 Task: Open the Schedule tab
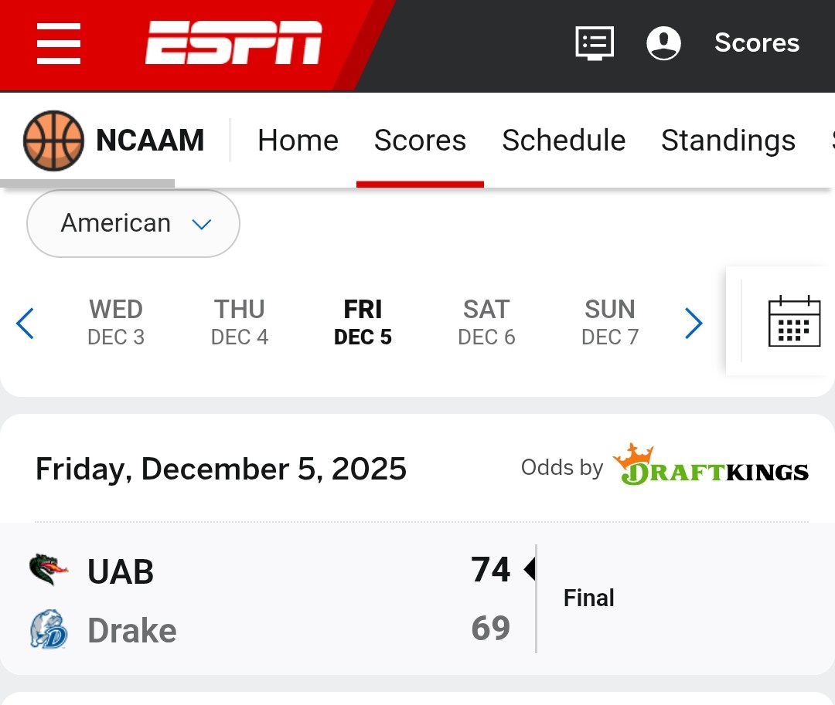coord(564,141)
